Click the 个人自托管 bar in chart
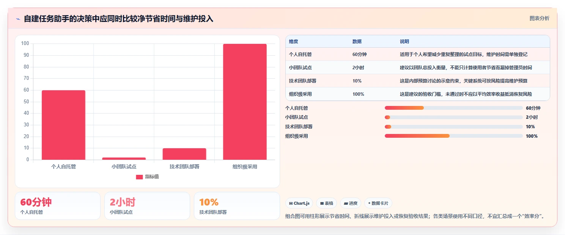 tap(63, 125)
